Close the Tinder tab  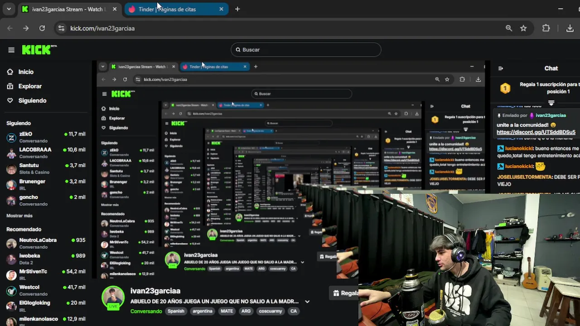[x=221, y=9]
